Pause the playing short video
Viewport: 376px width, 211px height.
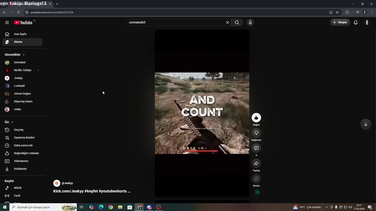coord(202,113)
